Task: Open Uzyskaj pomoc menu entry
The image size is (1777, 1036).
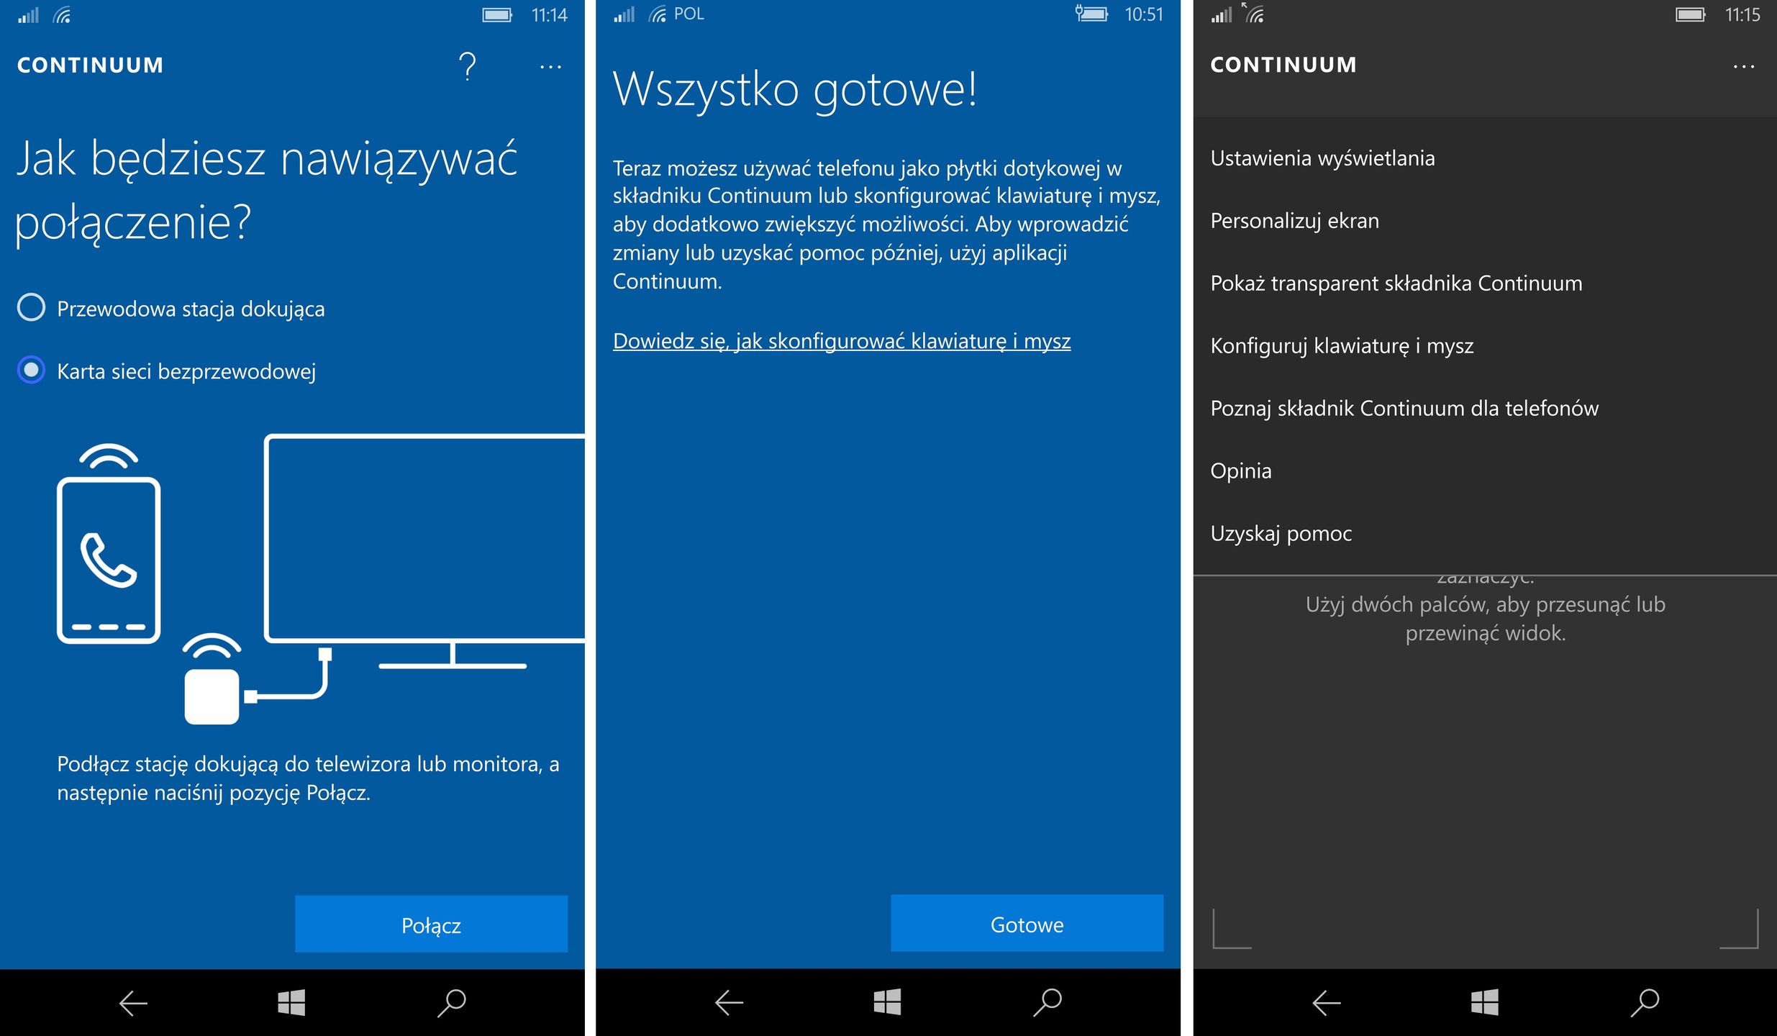Action: click(x=1281, y=534)
